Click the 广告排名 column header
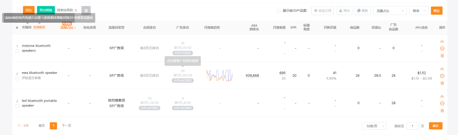 tap(182, 27)
